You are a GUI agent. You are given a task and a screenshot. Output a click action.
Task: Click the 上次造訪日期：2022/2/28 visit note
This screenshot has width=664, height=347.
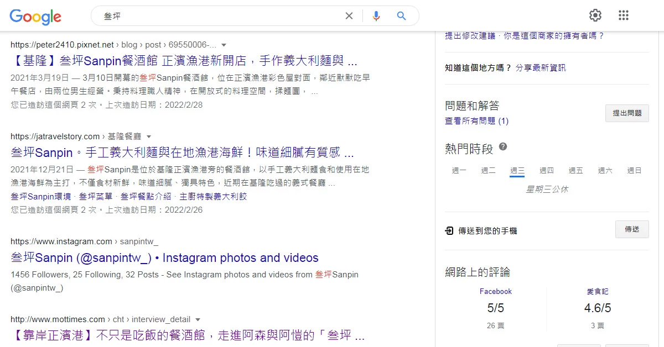[x=154, y=105]
